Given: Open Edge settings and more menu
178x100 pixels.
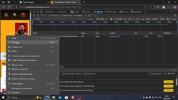Looking at the screenshot, I should coord(170,7).
